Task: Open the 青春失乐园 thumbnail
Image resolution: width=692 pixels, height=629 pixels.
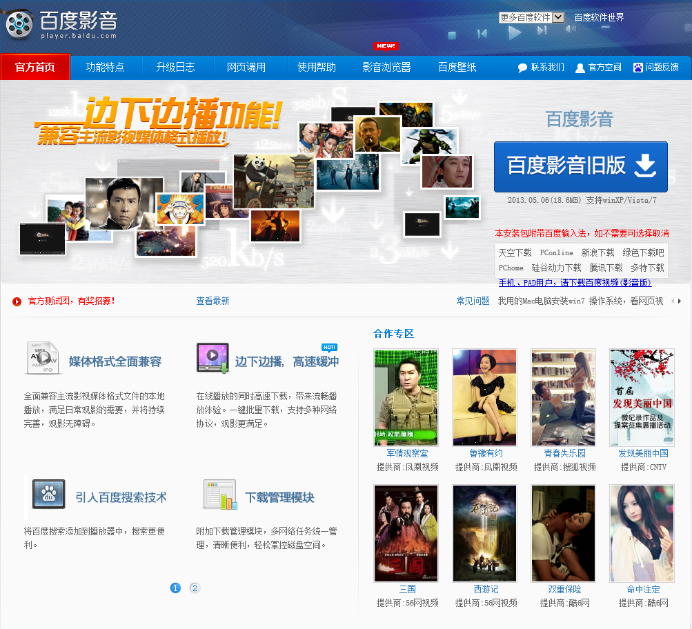Action: click(564, 397)
